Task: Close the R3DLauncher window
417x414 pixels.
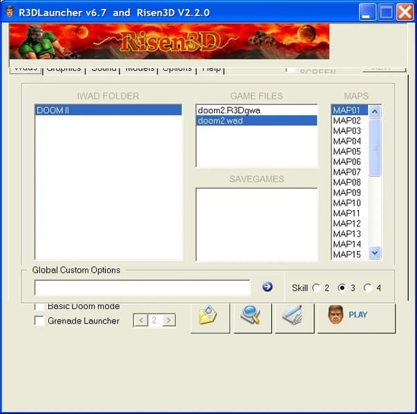Action: click(x=405, y=12)
